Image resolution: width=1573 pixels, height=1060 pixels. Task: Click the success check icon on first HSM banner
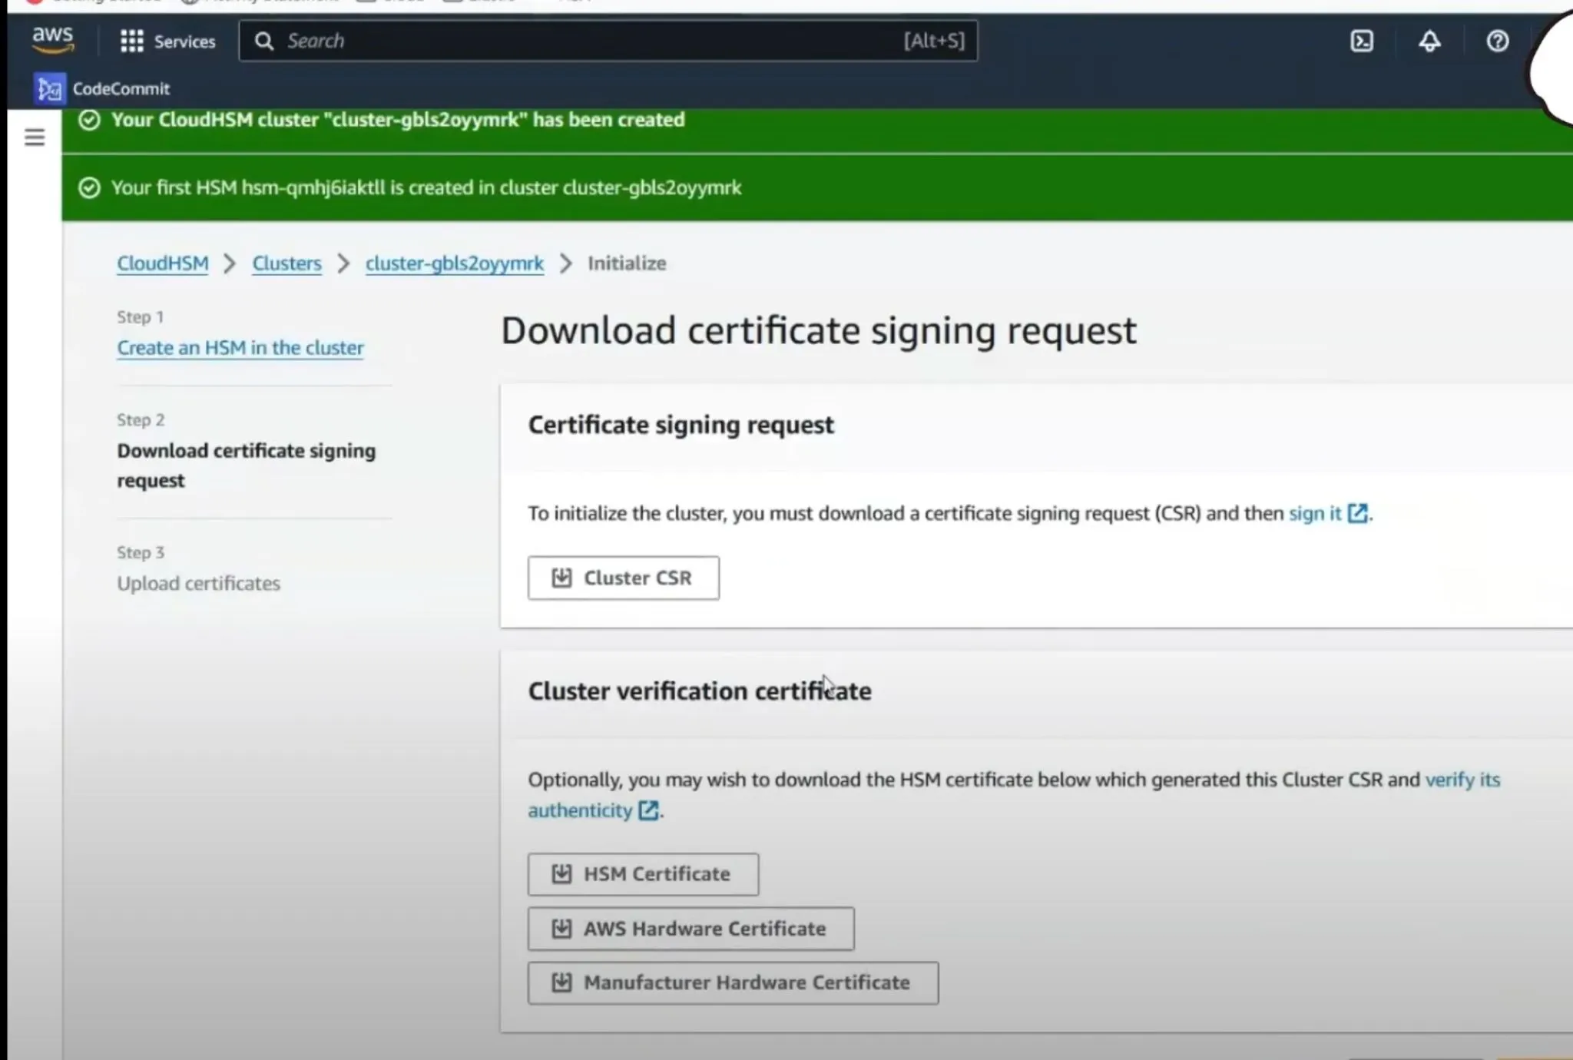click(89, 188)
